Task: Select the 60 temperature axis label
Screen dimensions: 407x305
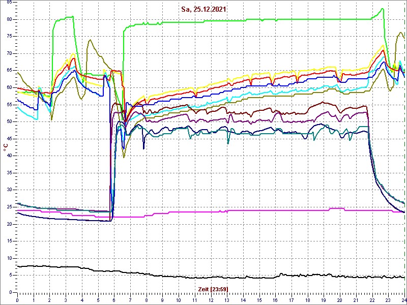Action: 9,87
